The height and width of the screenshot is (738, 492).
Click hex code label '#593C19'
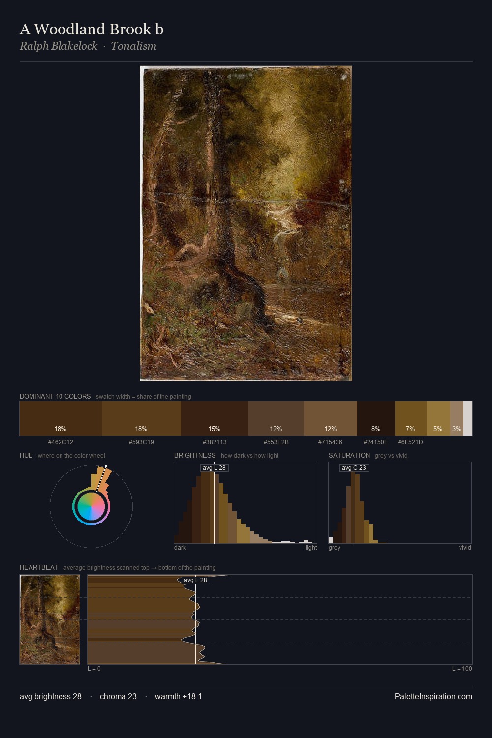coord(141,442)
